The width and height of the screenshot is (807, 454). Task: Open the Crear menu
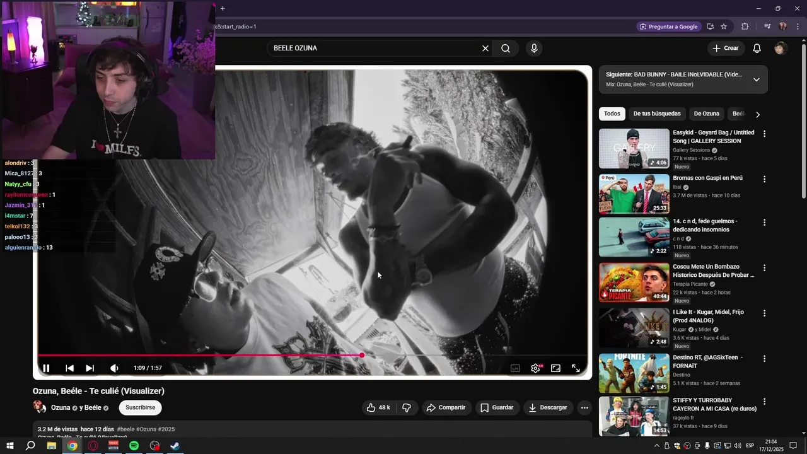tap(725, 48)
